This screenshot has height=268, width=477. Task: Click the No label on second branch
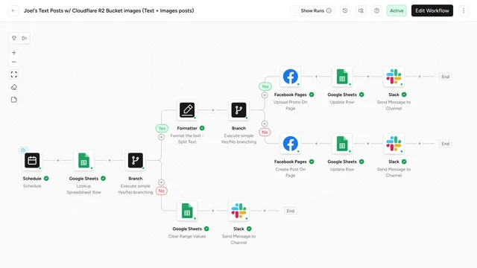(x=265, y=133)
